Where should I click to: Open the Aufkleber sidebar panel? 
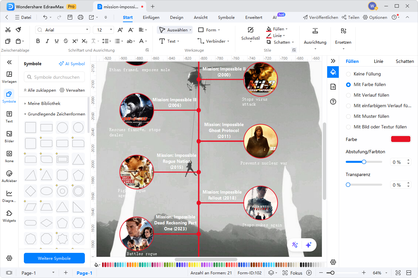tap(9, 175)
